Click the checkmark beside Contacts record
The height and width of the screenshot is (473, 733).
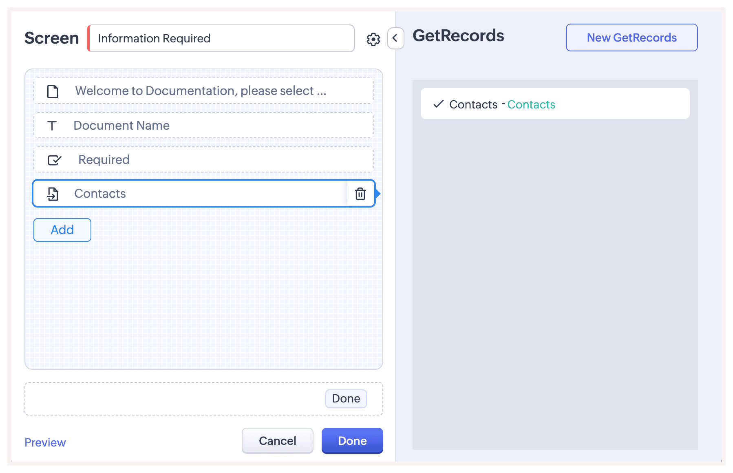pos(438,104)
